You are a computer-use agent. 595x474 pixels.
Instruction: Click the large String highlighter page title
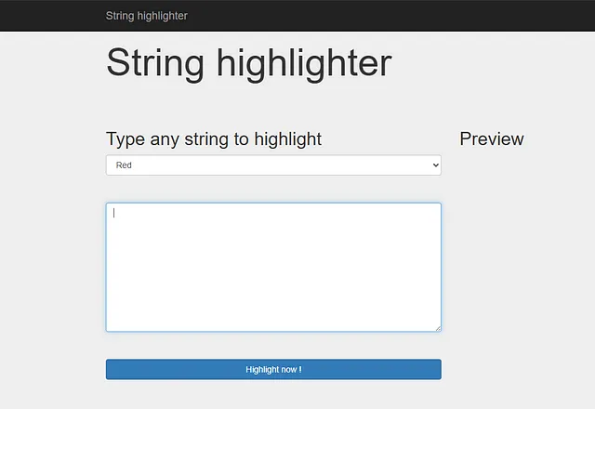pyautogui.click(x=248, y=63)
